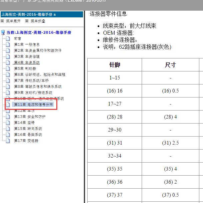Open 第10章 暖风、通风与空调系统

click(x=39, y=98)
